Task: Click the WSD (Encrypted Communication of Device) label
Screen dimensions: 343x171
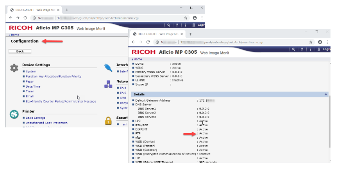Action: coord(165,154)
